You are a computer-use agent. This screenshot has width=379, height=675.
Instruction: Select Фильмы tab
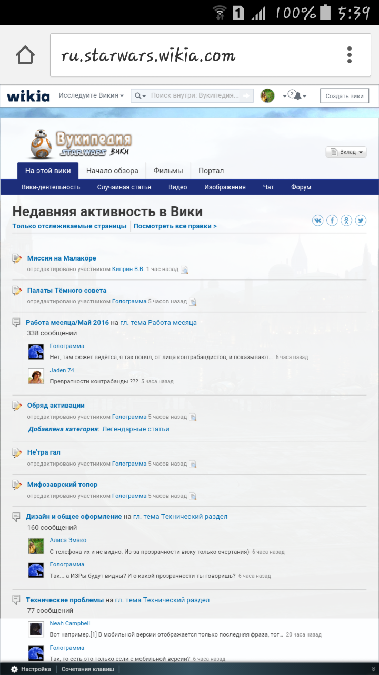pyautogui.click(x=168, y=171)
